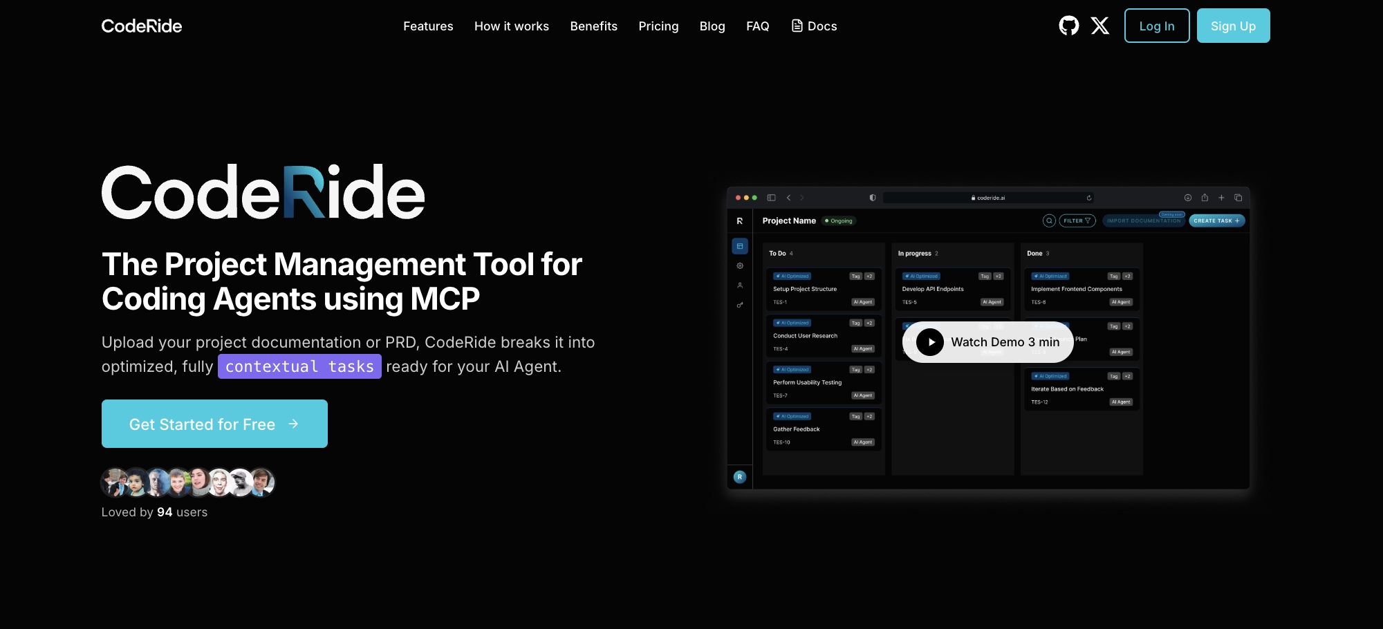Open the Filter dropdown in the project header
Viewport: 1383px width, 629px height.
click(1077, 220)
